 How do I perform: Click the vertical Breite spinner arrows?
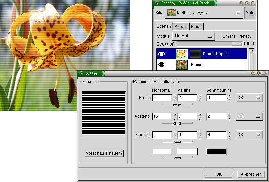200,98
